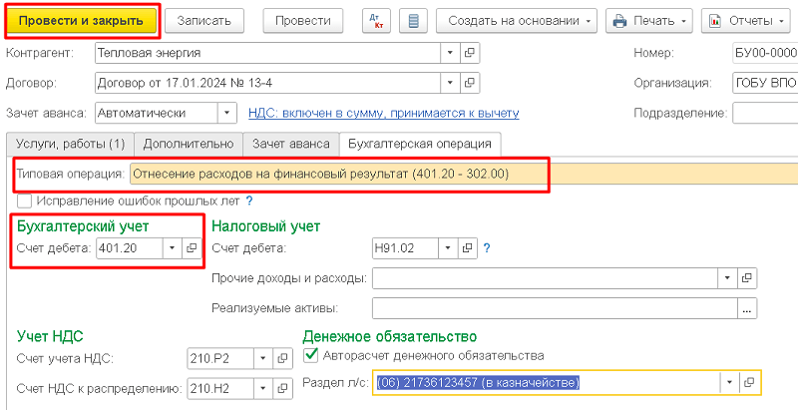
Task: Open the Дополнительно tab
Action: pos(187,145)
